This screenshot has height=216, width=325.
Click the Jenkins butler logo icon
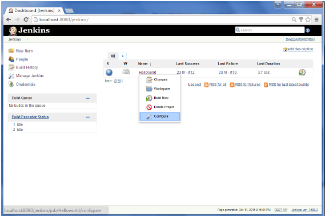(x=13, y=31)
